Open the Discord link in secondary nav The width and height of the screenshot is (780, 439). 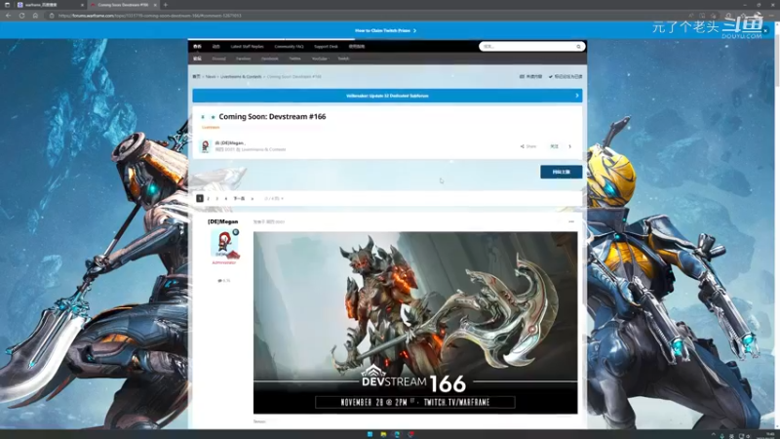218,59
